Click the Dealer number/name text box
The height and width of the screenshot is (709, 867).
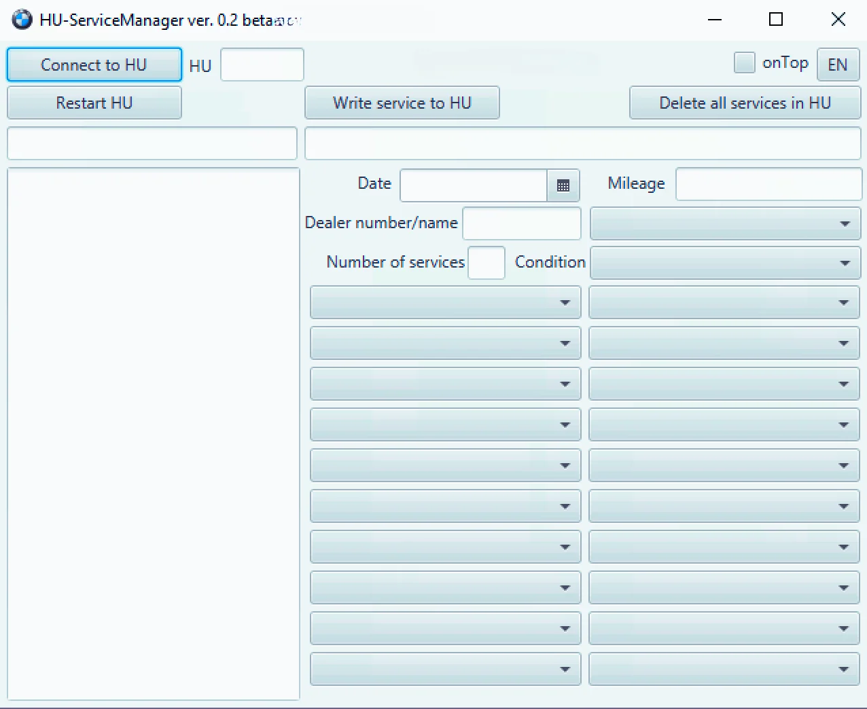click(x=521, y=223)
